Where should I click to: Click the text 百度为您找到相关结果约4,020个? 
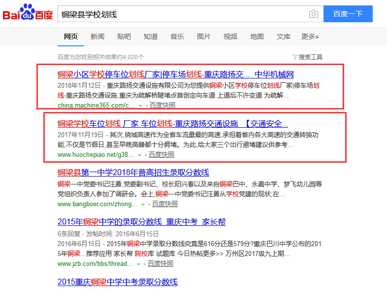click(101, 57)
